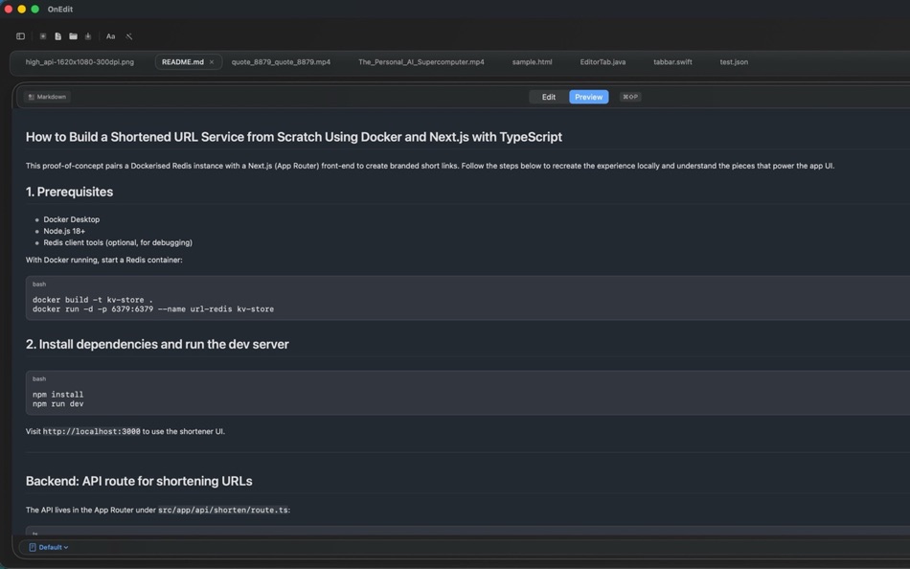This screenshot has height=569, width=910.
Task: Click the save/download icon in toolbar
Action: pyautogui.click(x=88, y=36)
